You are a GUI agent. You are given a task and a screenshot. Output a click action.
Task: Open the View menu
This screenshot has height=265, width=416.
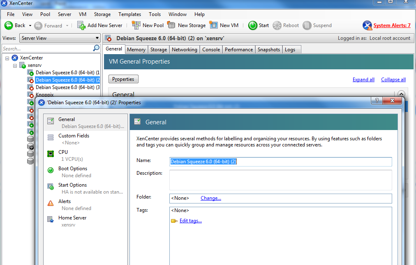27,14
